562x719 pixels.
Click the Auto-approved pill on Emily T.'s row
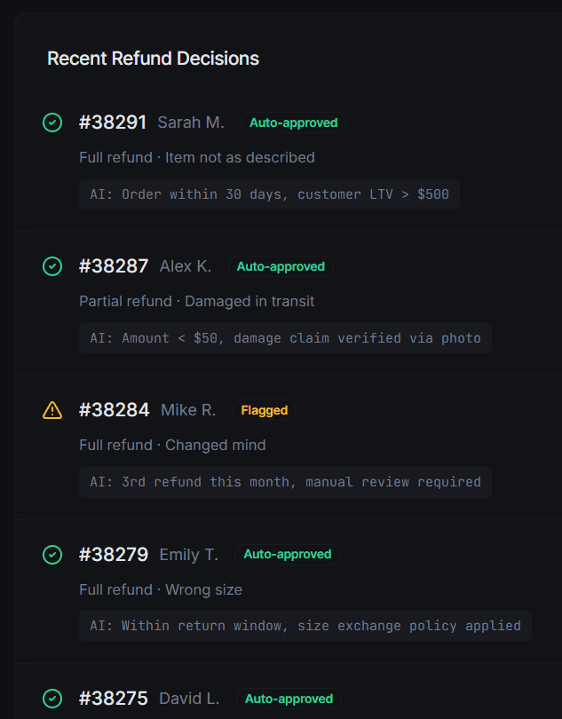pos(287,555)
